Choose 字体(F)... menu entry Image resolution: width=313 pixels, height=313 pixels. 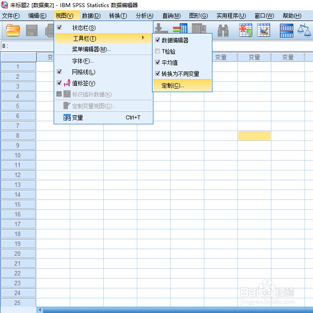(x=103, y=61)
